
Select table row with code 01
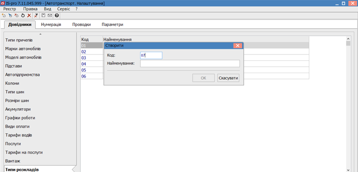click(x=195, y=45)
